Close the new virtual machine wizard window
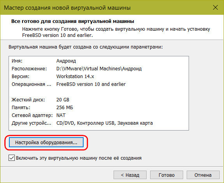The height and width of the screenshot is (183, 224). [215, 7]
